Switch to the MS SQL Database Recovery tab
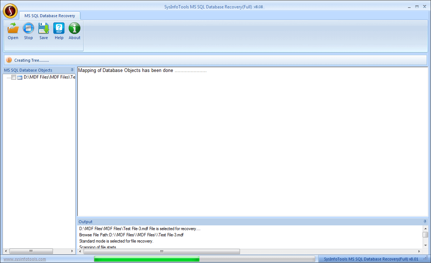 coord(50,16)
